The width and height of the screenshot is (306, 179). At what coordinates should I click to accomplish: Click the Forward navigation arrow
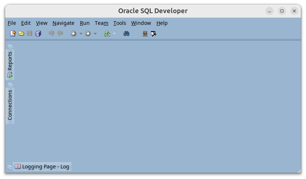[x=88, y=34]
